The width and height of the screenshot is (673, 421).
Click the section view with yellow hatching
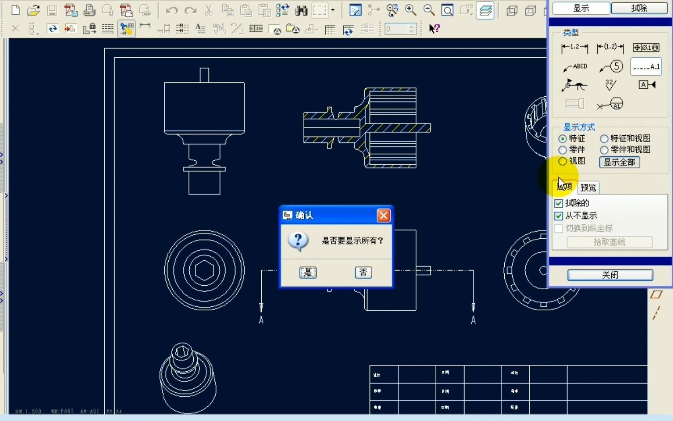tap(367, 128)
